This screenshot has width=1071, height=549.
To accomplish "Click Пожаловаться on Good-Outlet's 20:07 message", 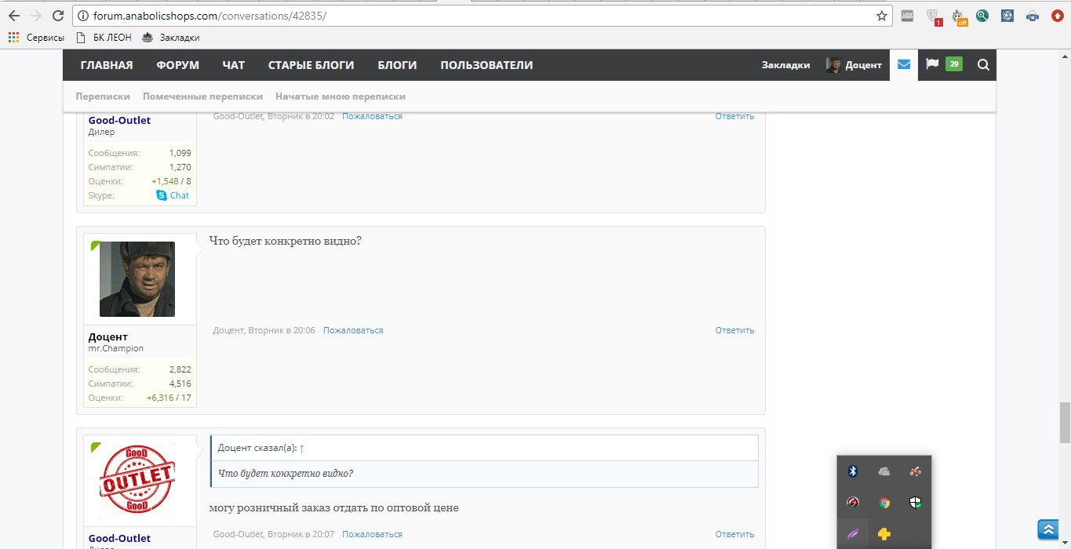I will (372, 534).
